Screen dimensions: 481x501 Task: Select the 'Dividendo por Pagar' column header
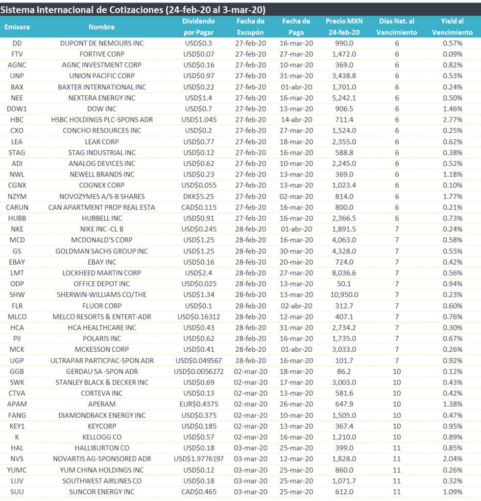[x=198, y=27]
